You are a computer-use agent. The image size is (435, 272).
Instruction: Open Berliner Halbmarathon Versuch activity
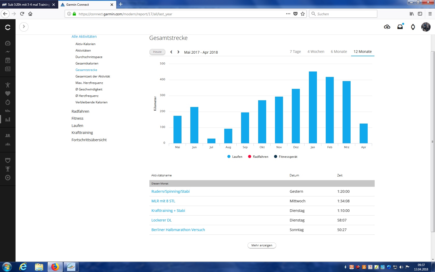tap(178, 230)
